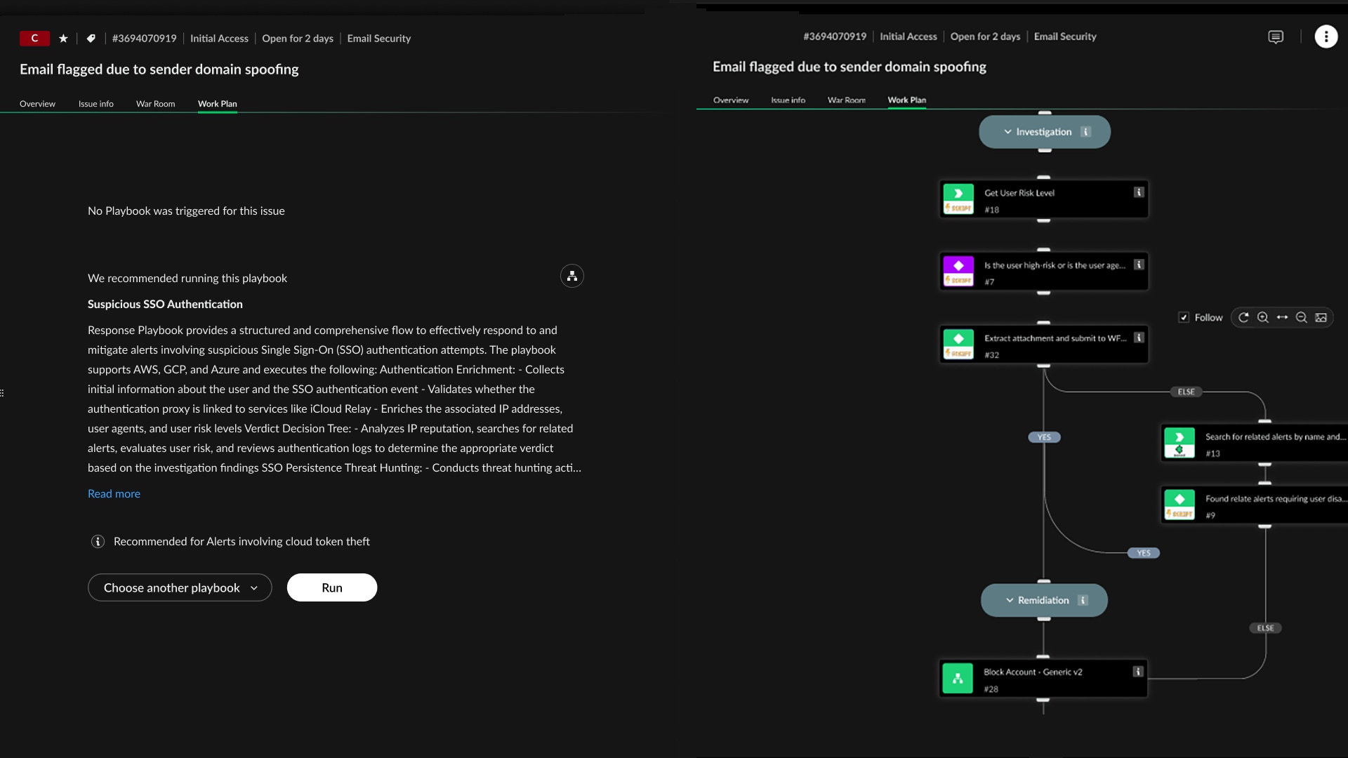
Task: Open the three-dot overflow menu
Action: tap(1326, 36)
